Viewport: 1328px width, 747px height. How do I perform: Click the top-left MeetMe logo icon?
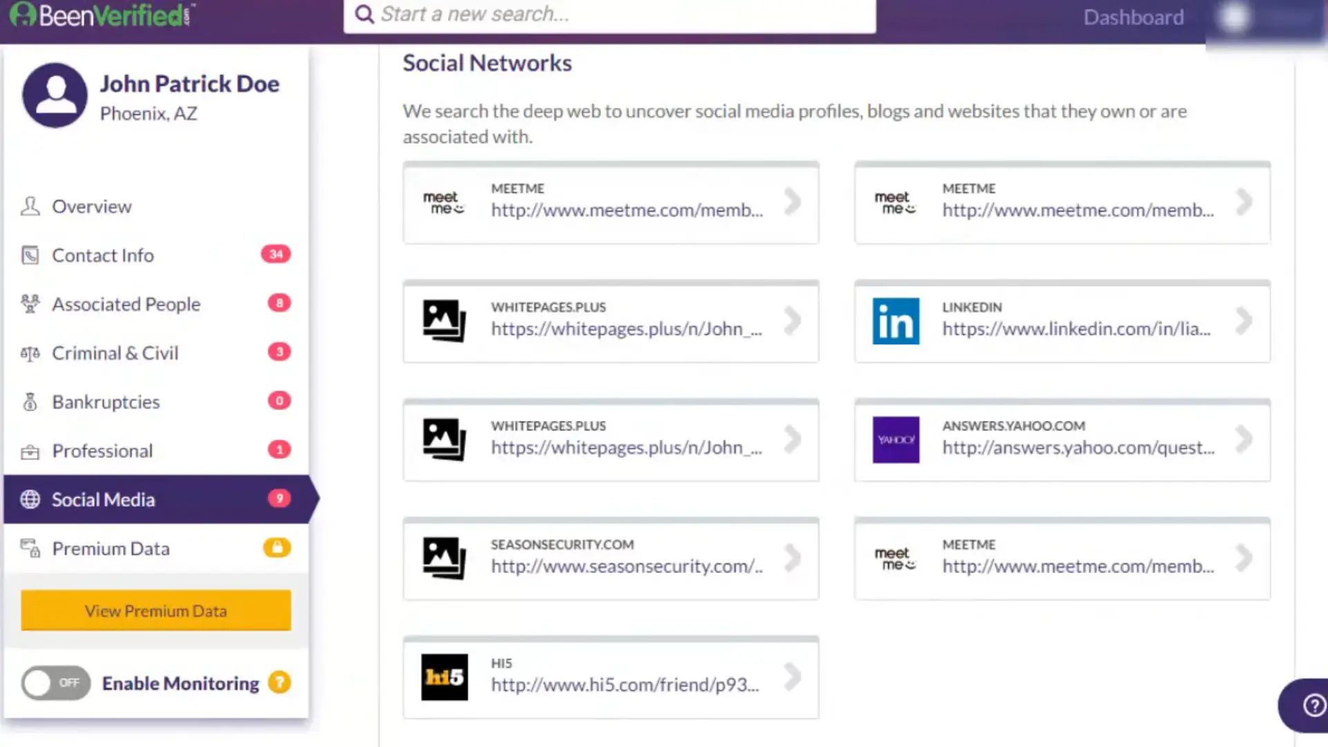[443, 203]
